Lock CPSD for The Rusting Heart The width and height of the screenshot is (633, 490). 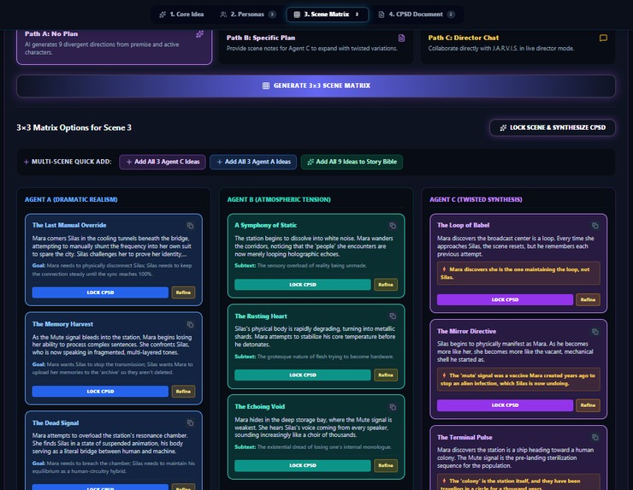[x=303, y=375]
